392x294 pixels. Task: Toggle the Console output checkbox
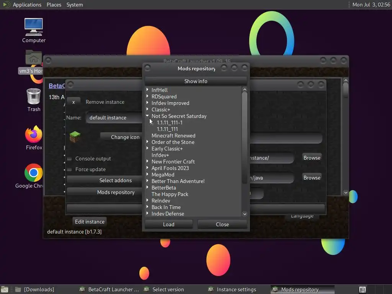click(x=70, y=159)
